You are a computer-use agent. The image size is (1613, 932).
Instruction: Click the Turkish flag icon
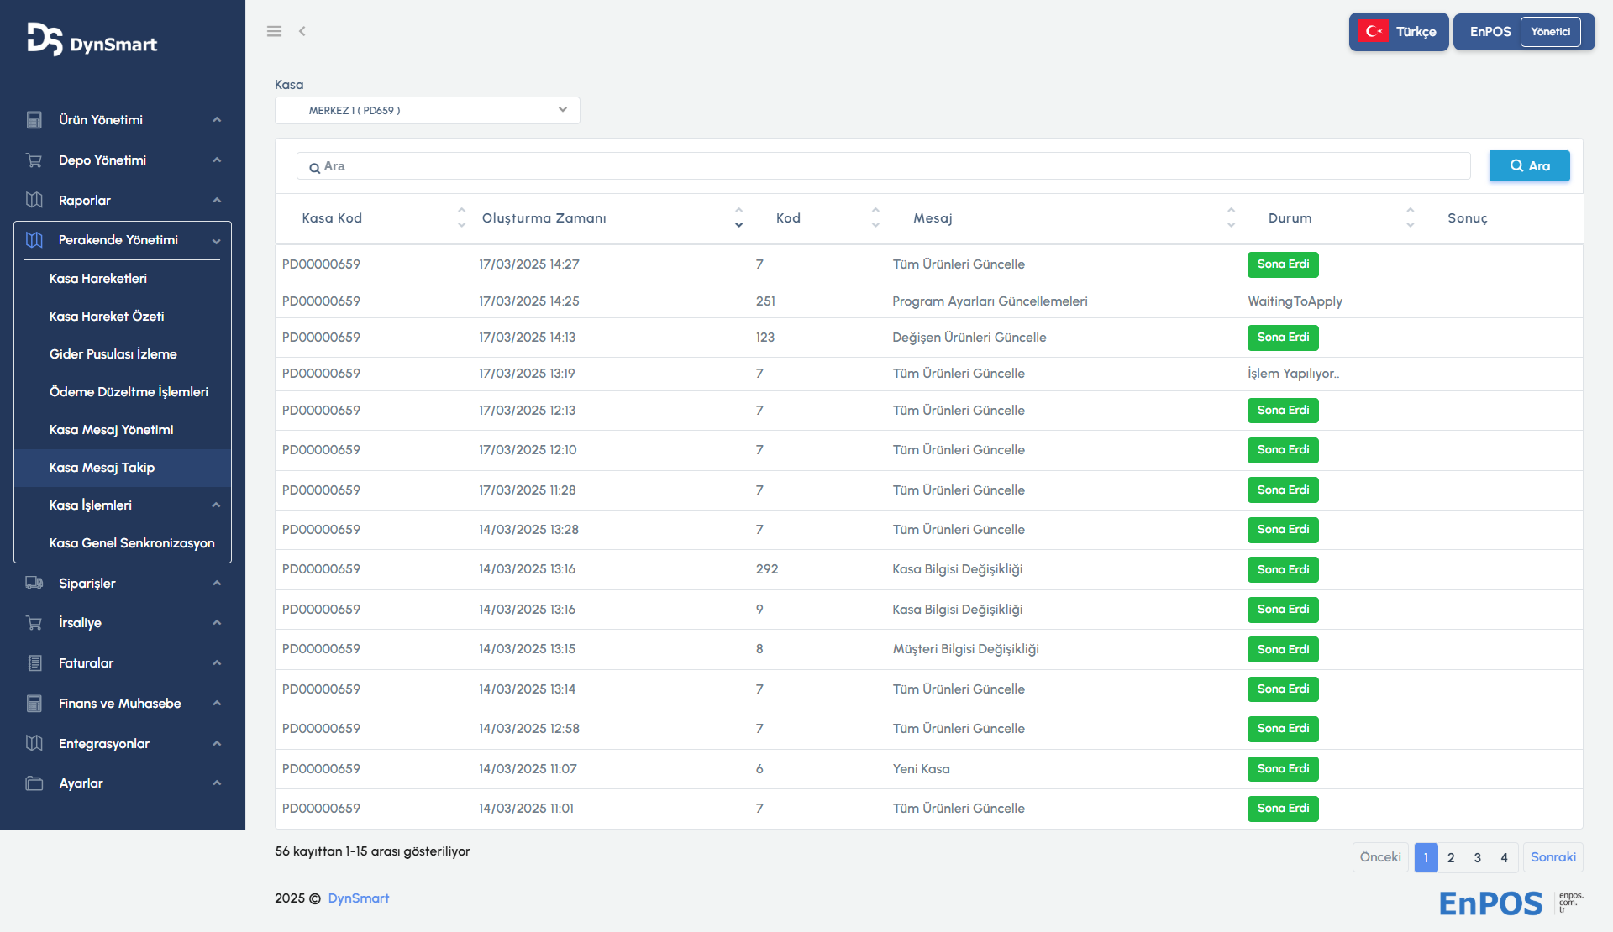[1374, 32]
